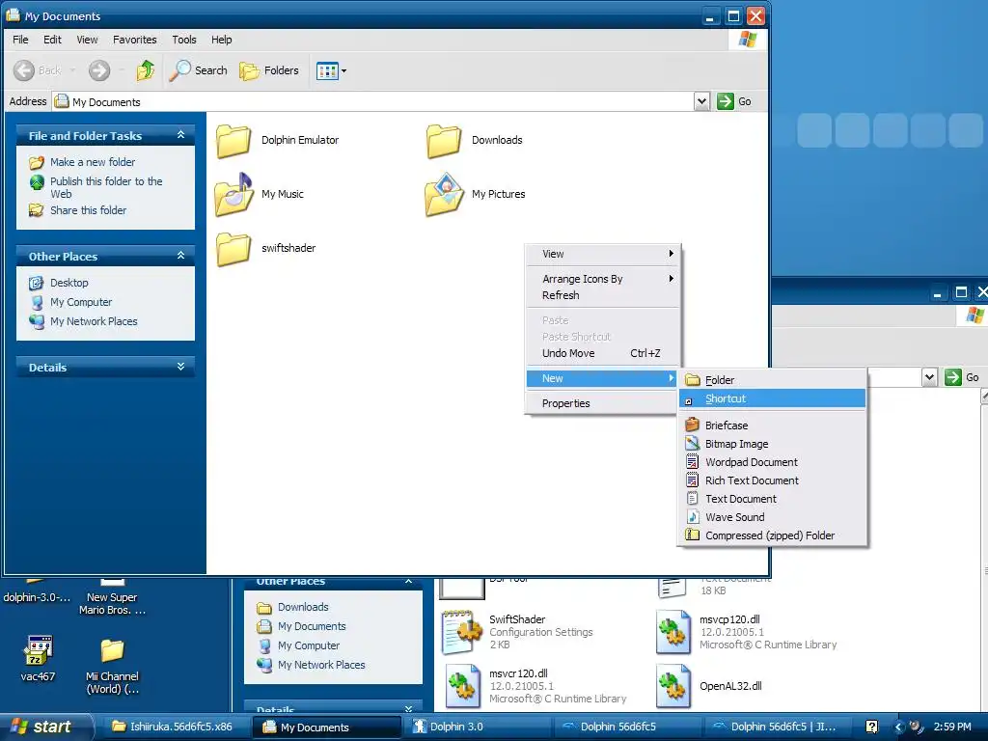Click the Forward navigation arrow icon
Screen dimensions: 988x741
[x=99, y=70]
